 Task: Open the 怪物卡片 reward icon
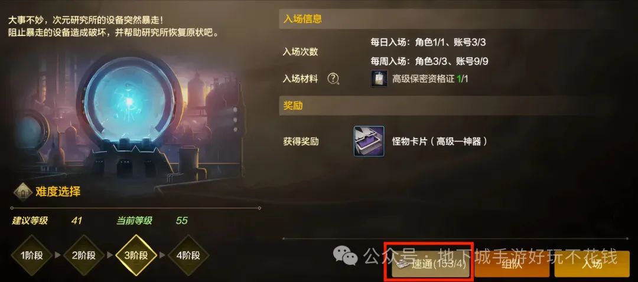(369, 142)
